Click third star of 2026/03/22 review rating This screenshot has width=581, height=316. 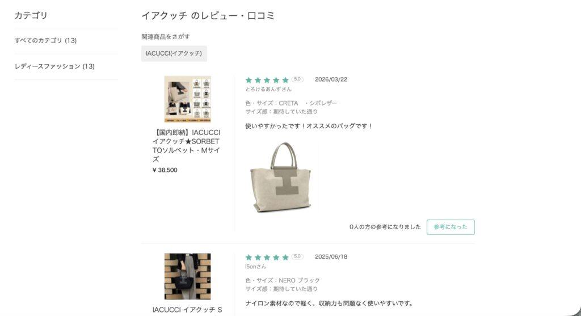click(x=267, y=80)
